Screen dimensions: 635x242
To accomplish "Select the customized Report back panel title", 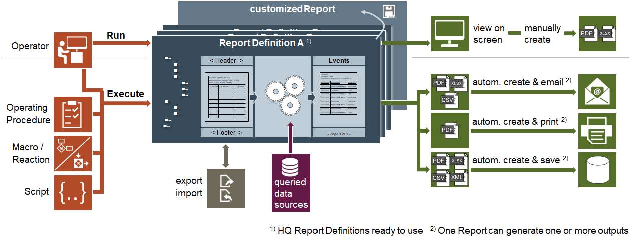I will pyautogui.click(x=292, y=9).
